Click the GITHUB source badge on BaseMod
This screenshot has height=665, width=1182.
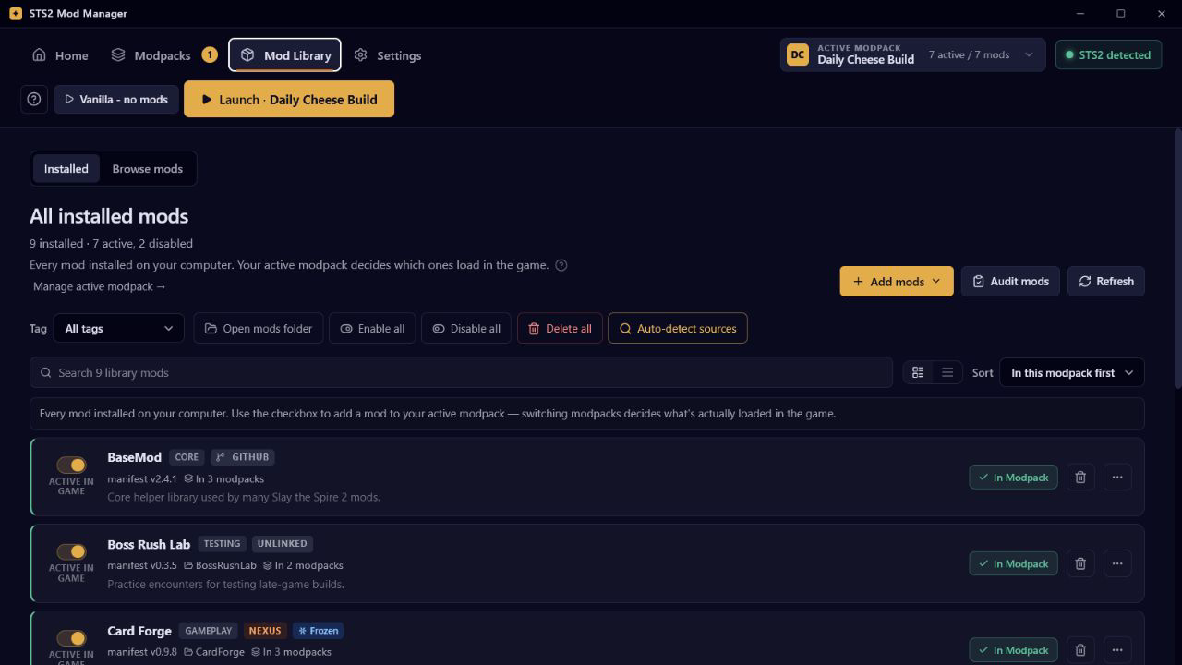tap(243, 457)
